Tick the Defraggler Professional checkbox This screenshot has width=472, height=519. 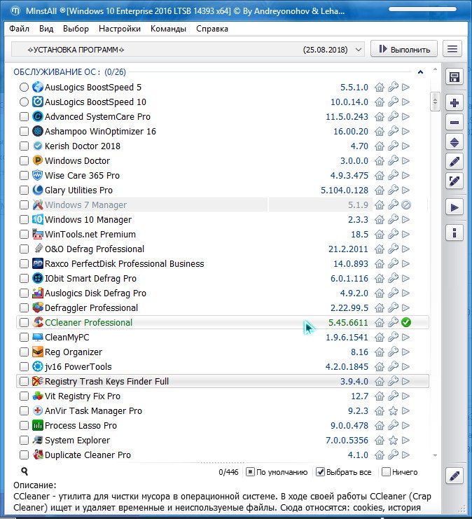pos(24,307)
